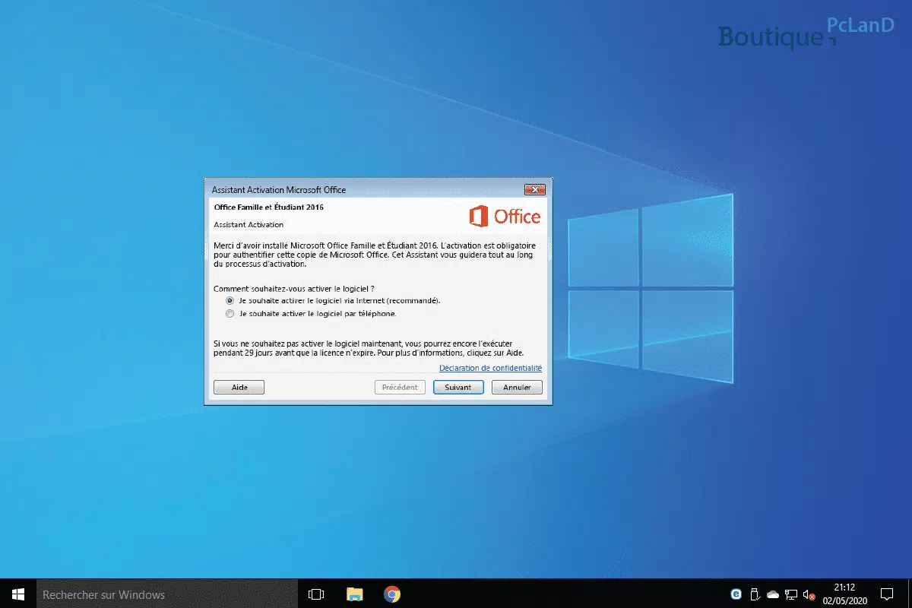Click the 'Office Famille et Étudiant 2016' heading

(269, 207)
